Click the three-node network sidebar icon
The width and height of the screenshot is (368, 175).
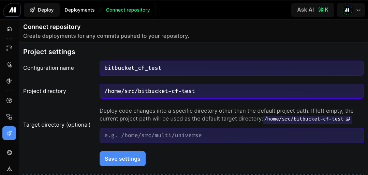[x=9, y=169]
